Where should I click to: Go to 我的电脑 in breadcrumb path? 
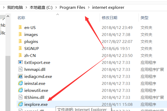[x=14, y=8]
